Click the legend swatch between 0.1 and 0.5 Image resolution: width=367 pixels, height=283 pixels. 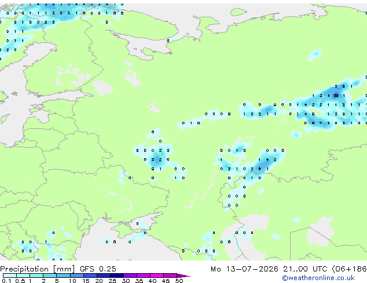[10, 275]
